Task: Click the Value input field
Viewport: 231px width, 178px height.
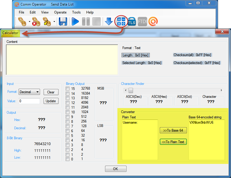Action: point(29,101)
